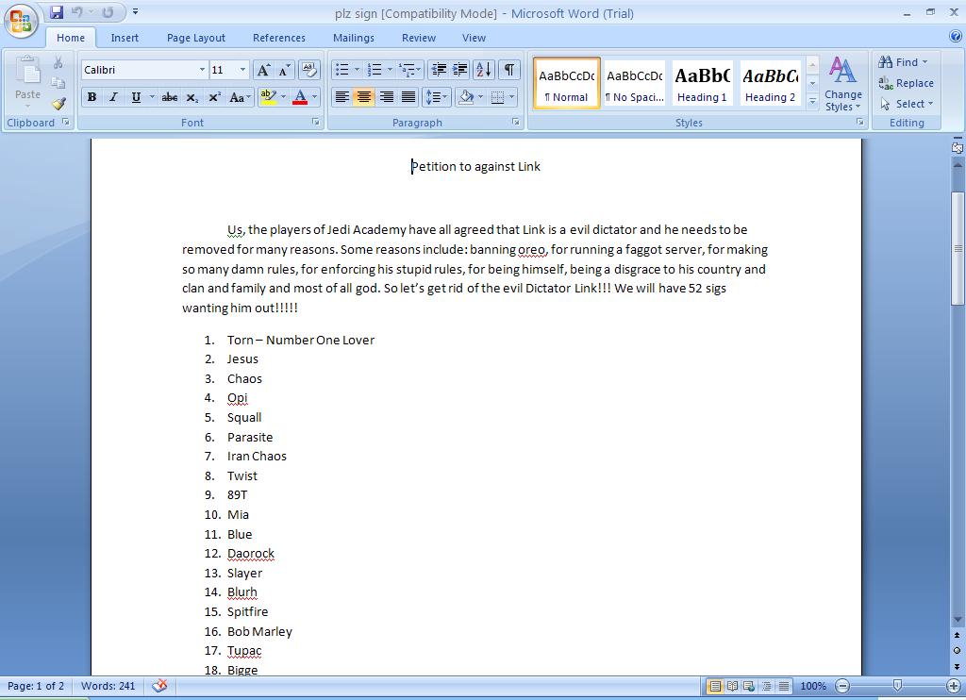This screenshot has width=966, height=700.
Task: Click the Format Painter brush icon
Action: [x=58, y=104]
